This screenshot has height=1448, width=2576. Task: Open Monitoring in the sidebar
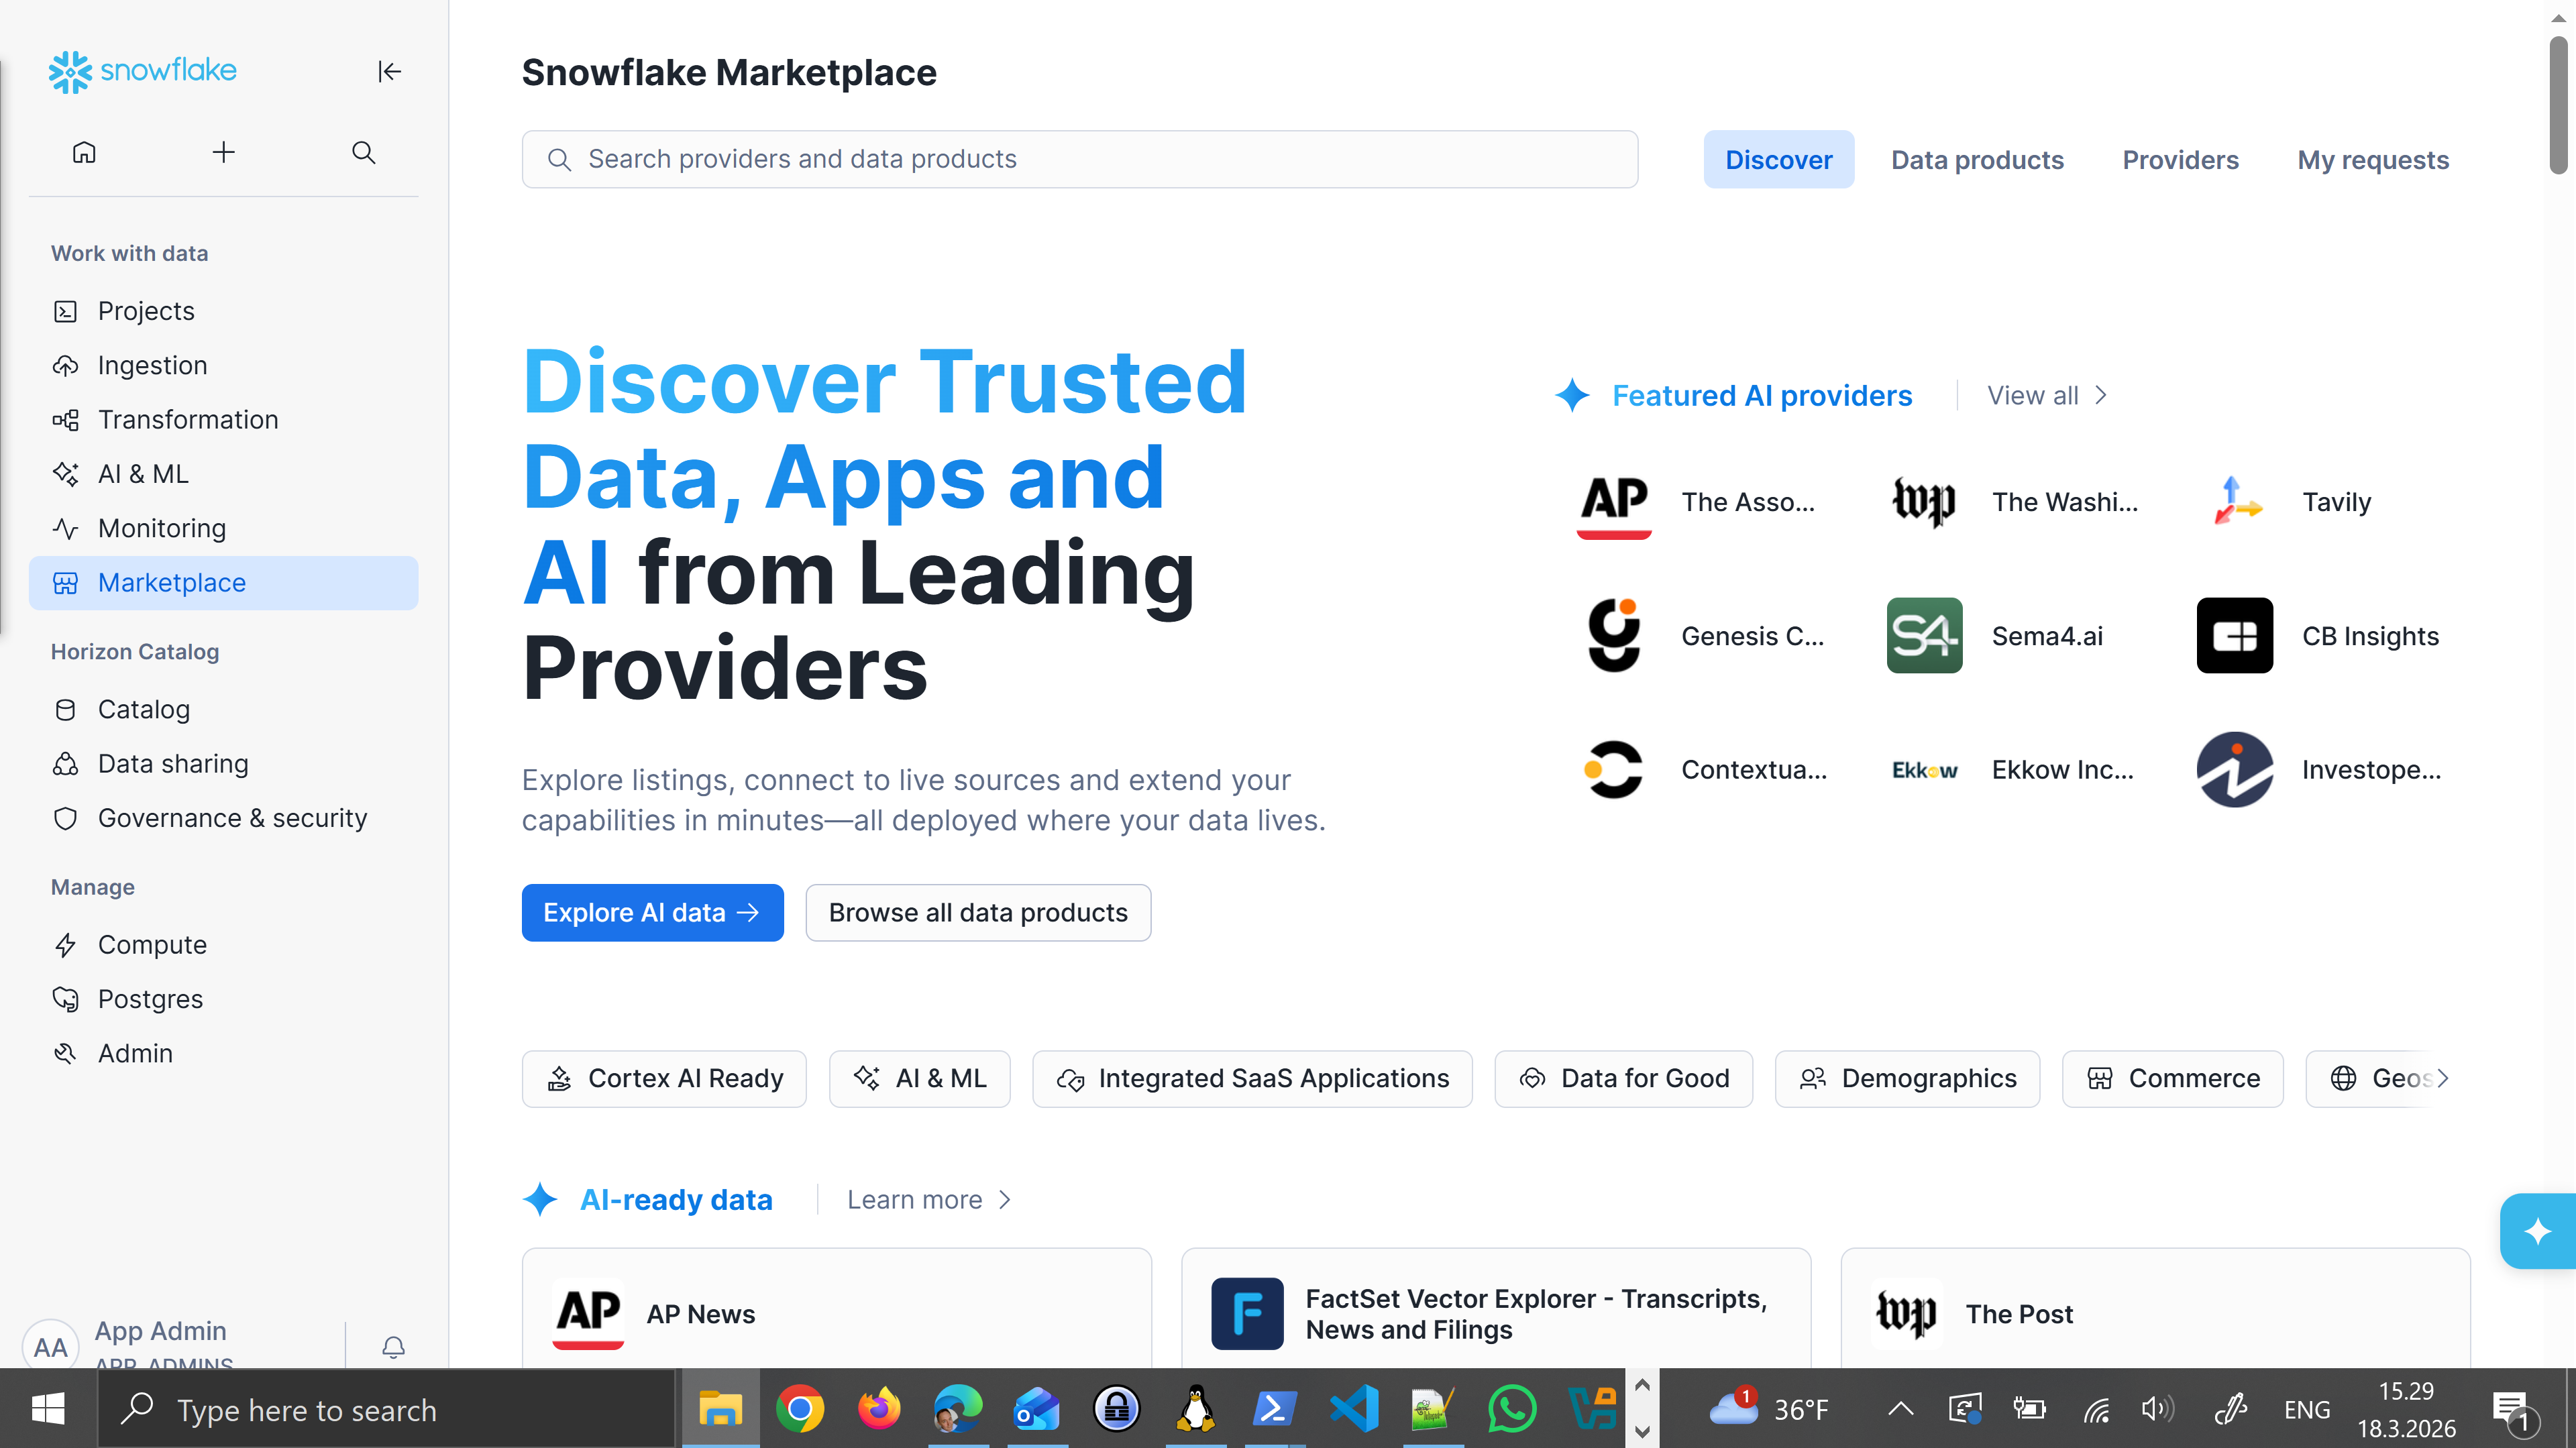(x=224, y=528)
